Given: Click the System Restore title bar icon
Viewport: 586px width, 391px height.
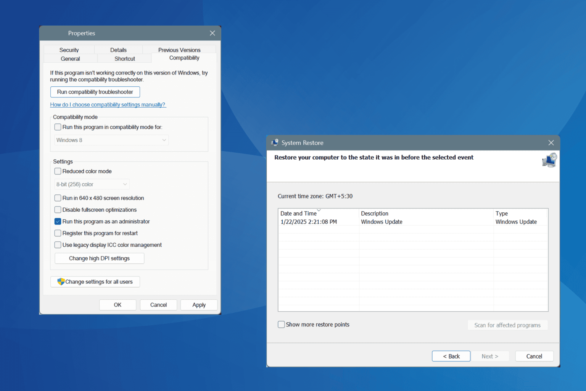Looking at the screenshot, I should tap(275, 142).
